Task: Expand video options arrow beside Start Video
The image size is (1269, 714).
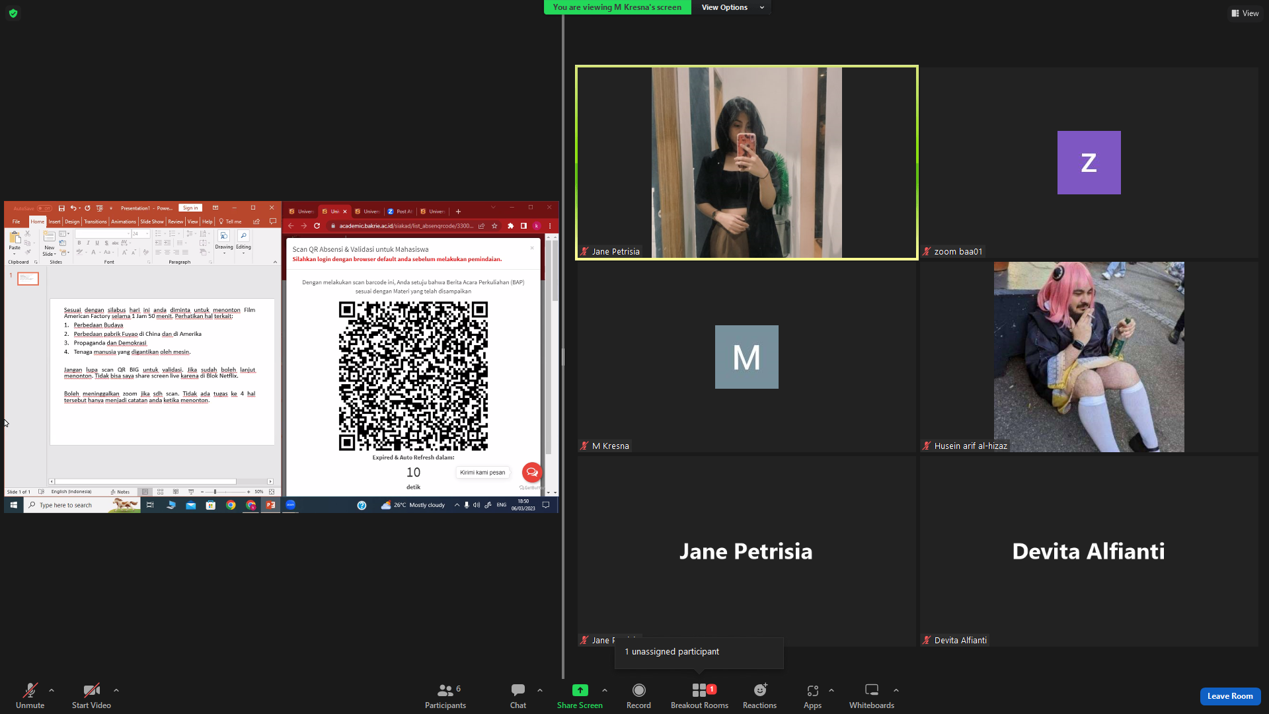Action: click(116, 690)
